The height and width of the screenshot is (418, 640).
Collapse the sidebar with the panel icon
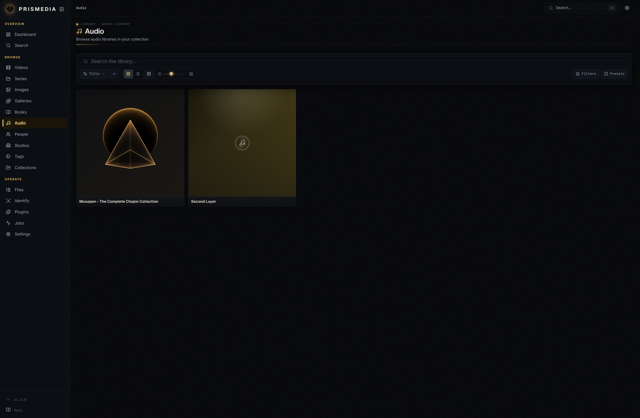tap(62, 9)
